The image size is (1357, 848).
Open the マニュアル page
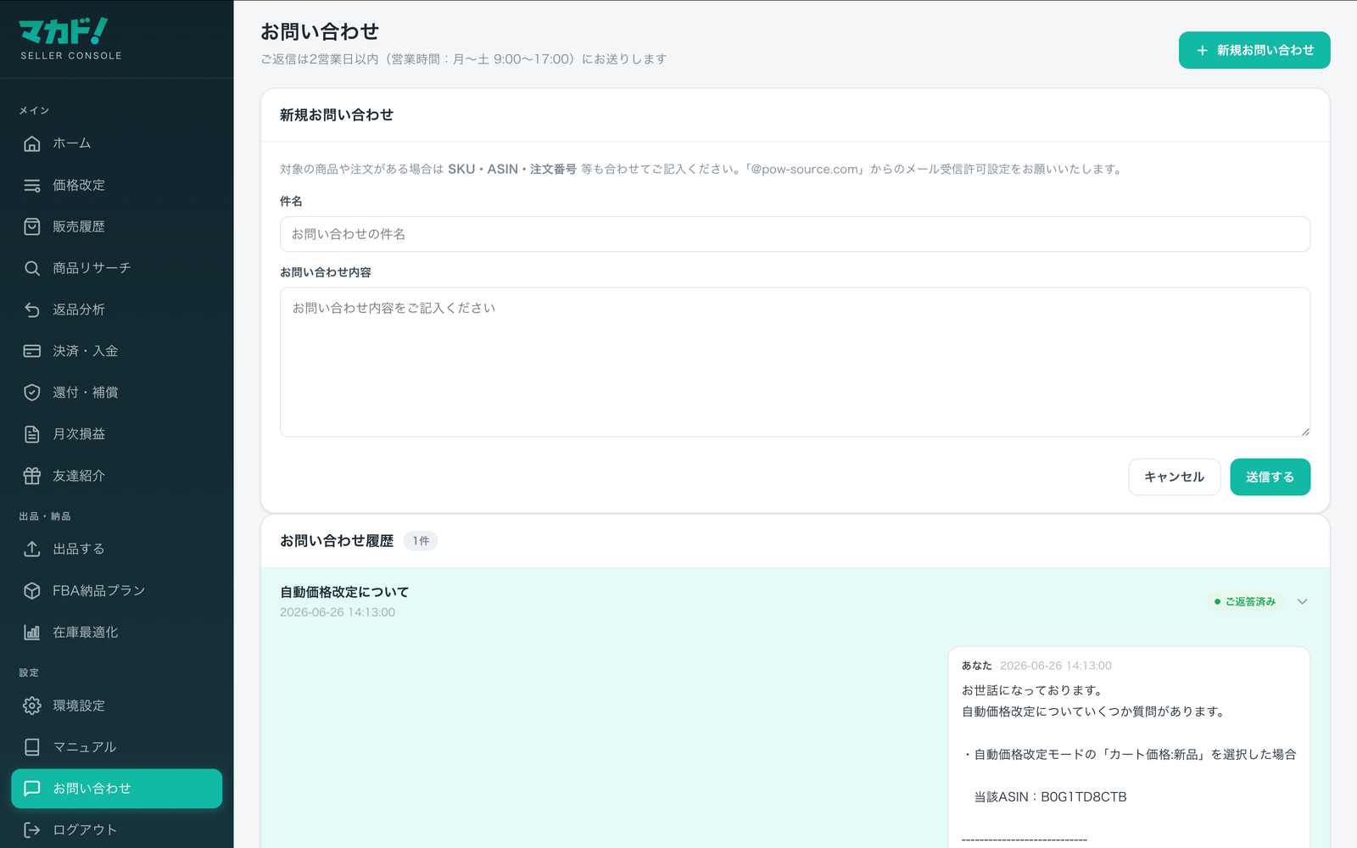[117, 747]
